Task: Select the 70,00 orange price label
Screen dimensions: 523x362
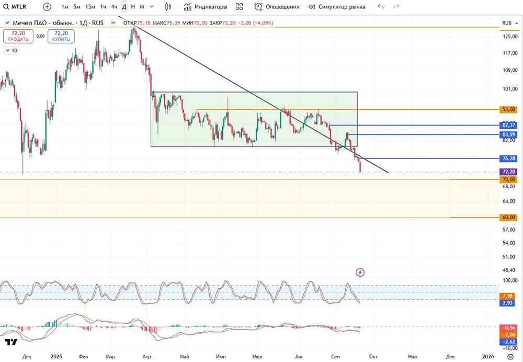Action: coord(508,179)
